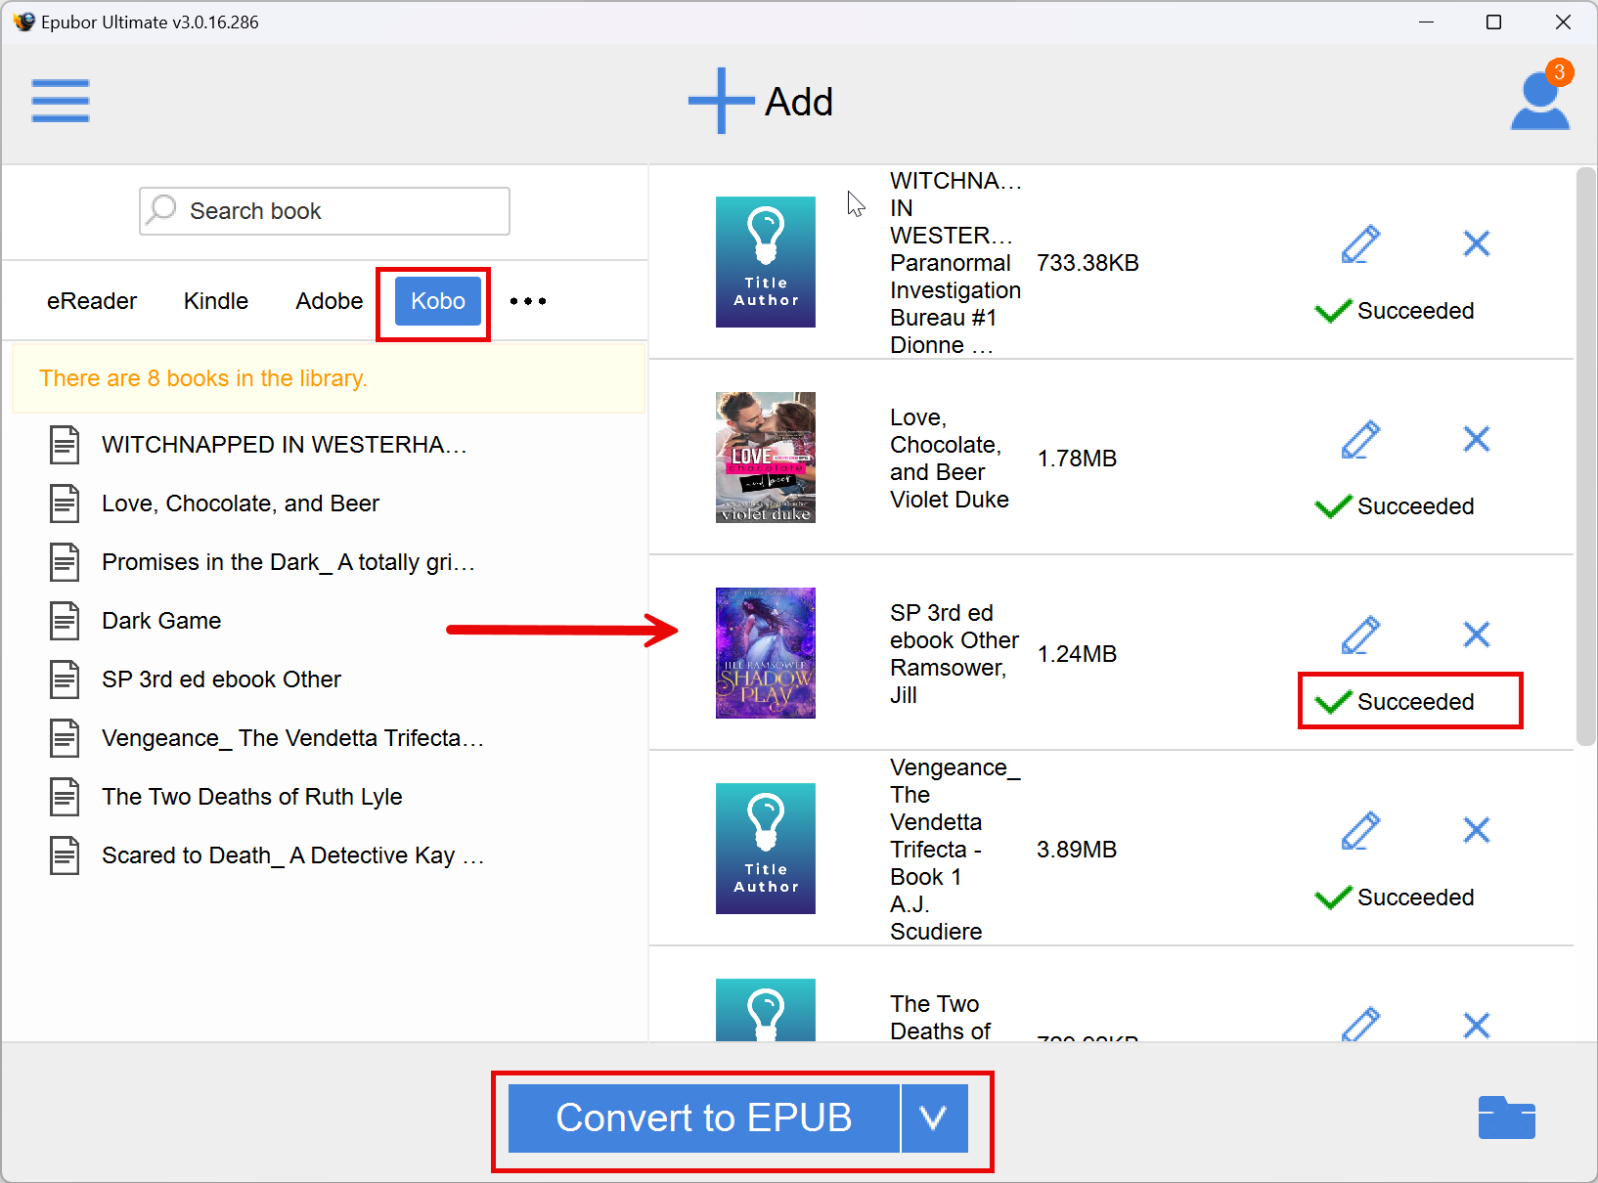This screenshot has height=1183, width=1598.
Task: Click document icon beside Dark Game
Action: coord(65,621)
